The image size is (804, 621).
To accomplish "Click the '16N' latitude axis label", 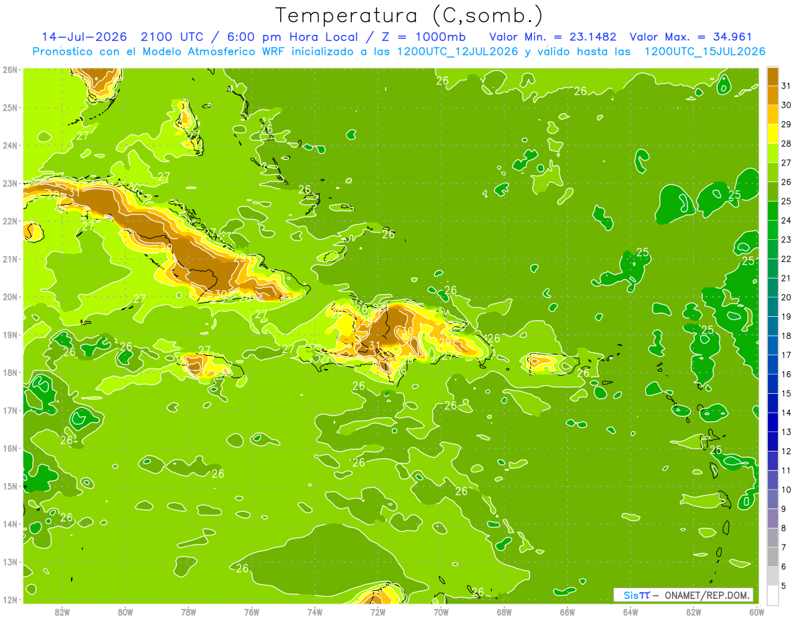I will pos(10,448).
